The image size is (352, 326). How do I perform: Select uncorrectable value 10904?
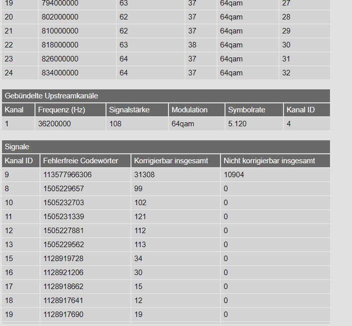233,175
